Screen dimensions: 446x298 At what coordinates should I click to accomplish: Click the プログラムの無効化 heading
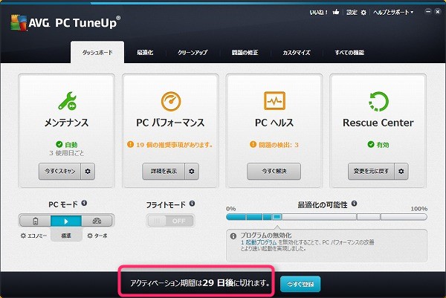pos(266,236)
